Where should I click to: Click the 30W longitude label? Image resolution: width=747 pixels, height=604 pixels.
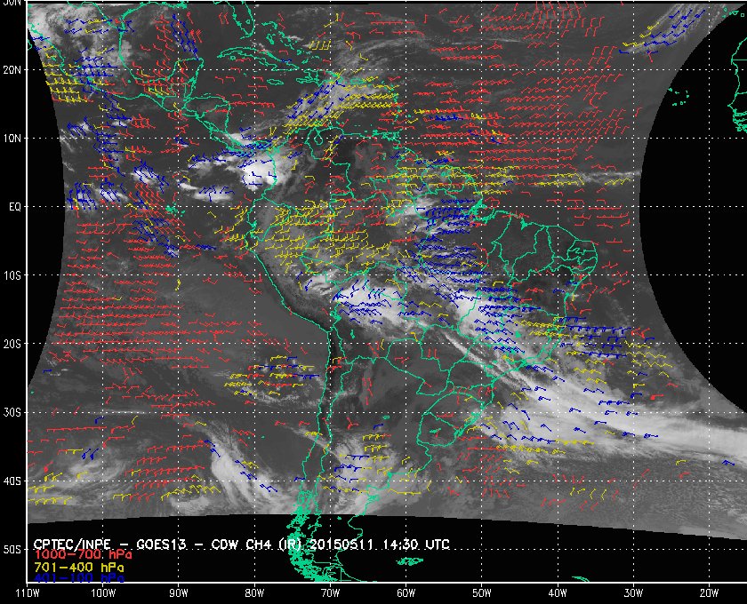tap(633, 593)
